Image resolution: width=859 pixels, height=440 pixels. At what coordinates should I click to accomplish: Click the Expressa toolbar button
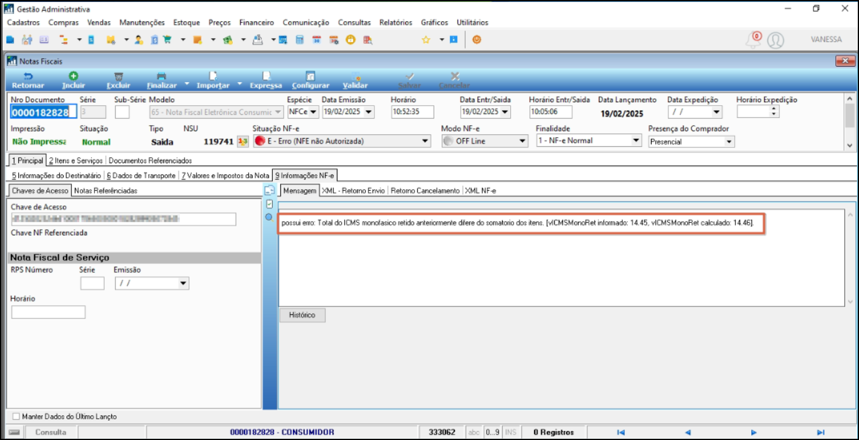click(x=266, y=80)
